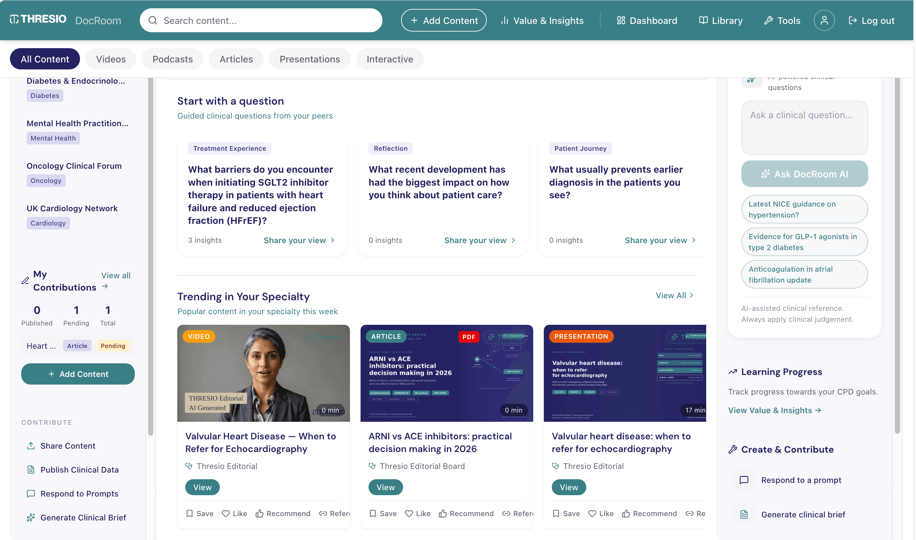Click the Search content field

[261, 20]
